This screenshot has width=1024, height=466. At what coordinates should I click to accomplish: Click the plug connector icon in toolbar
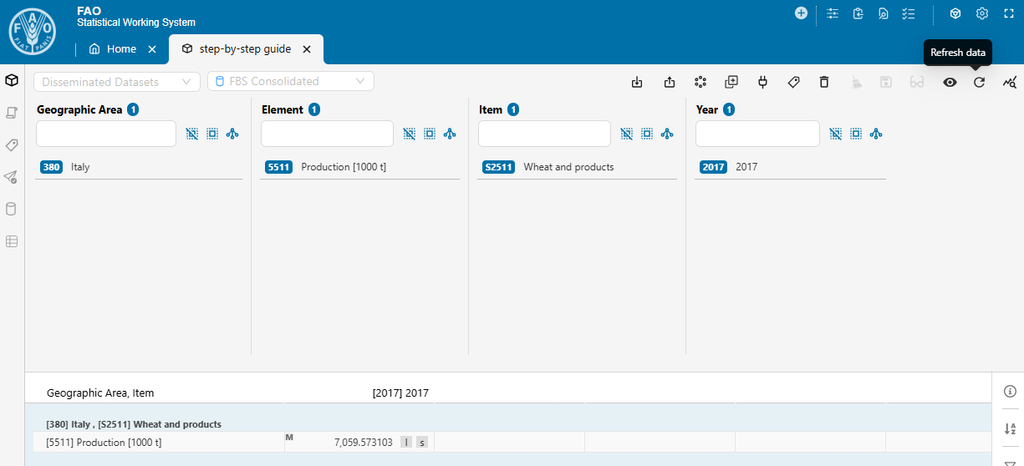(x=762, y=82)
